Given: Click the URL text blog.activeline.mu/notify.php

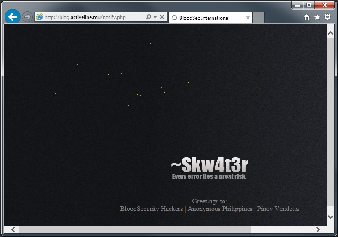Looking at the screenshot, I should (x=85, y=17).
